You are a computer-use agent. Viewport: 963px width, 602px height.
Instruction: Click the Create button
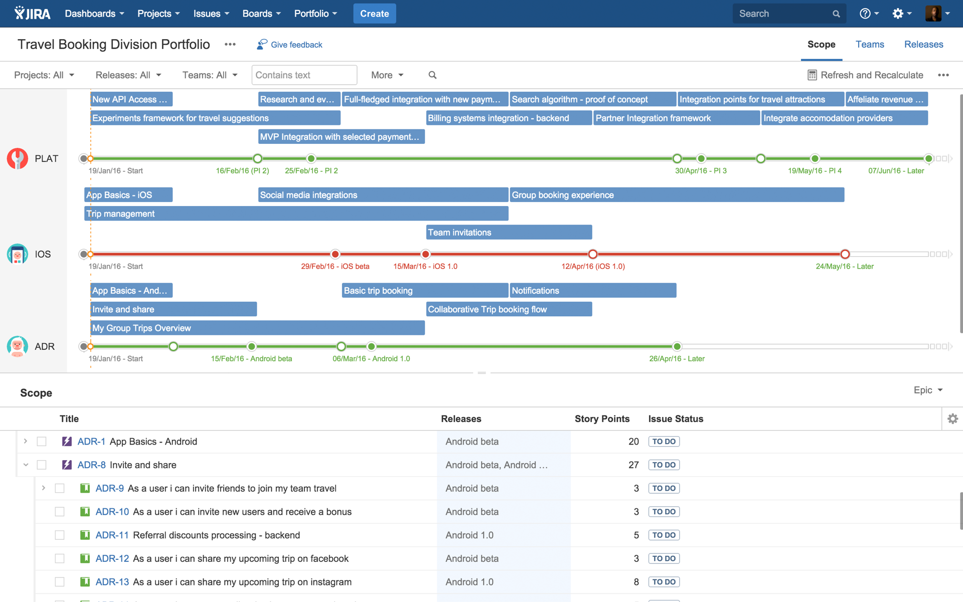click(375, 14)
